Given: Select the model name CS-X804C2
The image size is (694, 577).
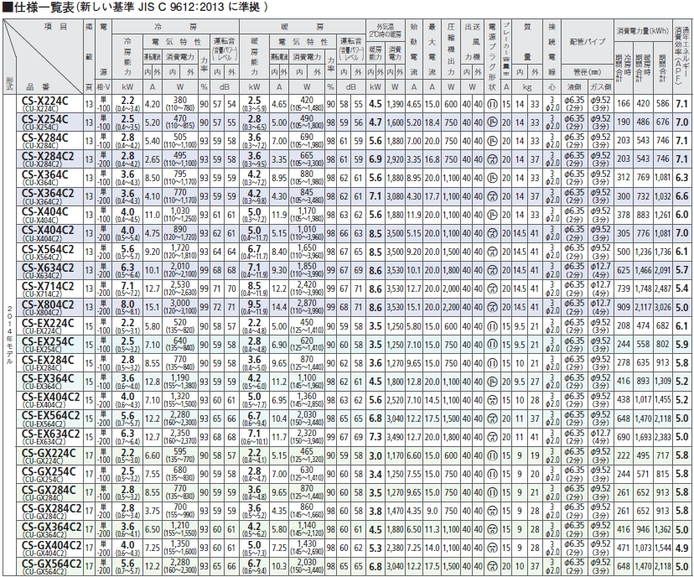Looking at the screenshot, I should tap(49, 304).
